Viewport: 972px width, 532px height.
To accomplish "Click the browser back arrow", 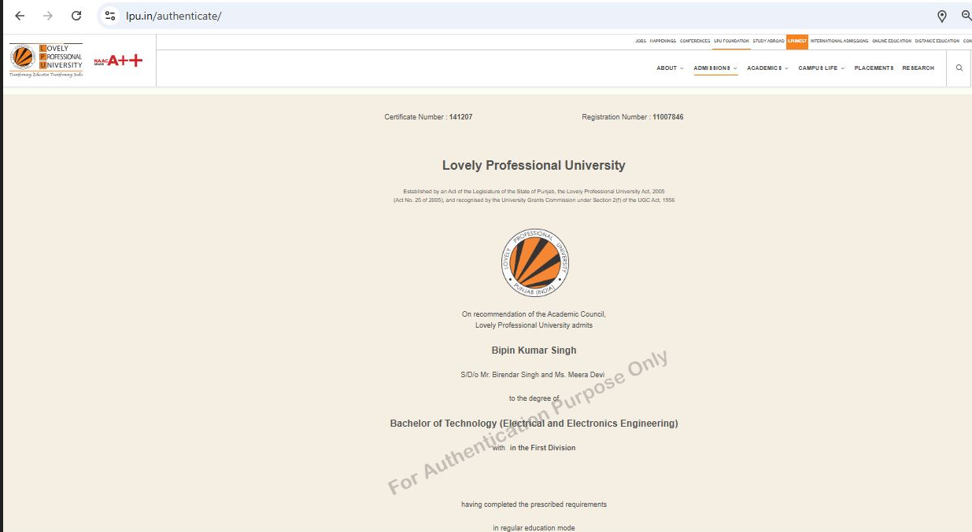I will (20, 16).
